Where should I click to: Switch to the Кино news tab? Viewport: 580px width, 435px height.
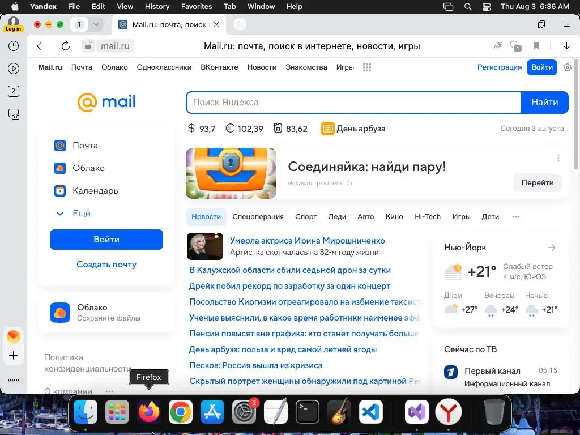tap(394, 217)
